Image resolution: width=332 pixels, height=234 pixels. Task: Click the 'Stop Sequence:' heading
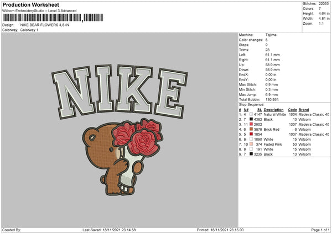coord(252,105)
